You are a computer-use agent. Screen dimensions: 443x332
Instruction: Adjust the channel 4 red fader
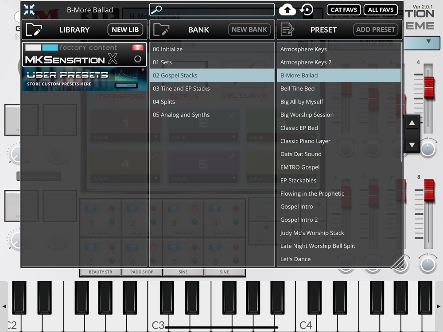coord(429,87)
